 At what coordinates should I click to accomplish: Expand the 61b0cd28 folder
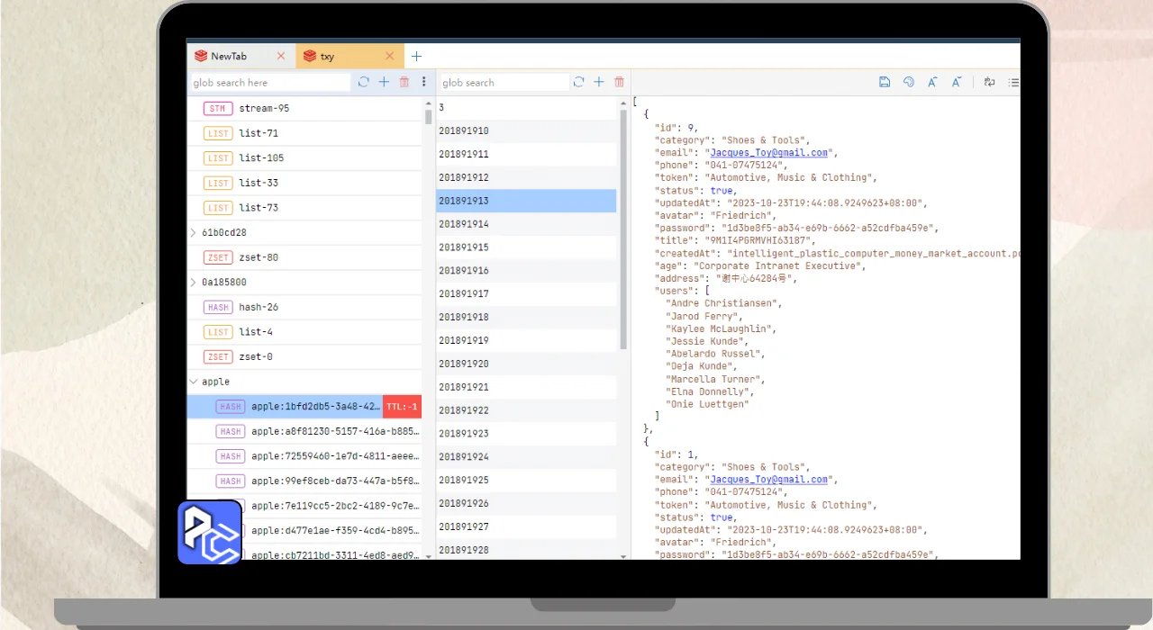194,232
